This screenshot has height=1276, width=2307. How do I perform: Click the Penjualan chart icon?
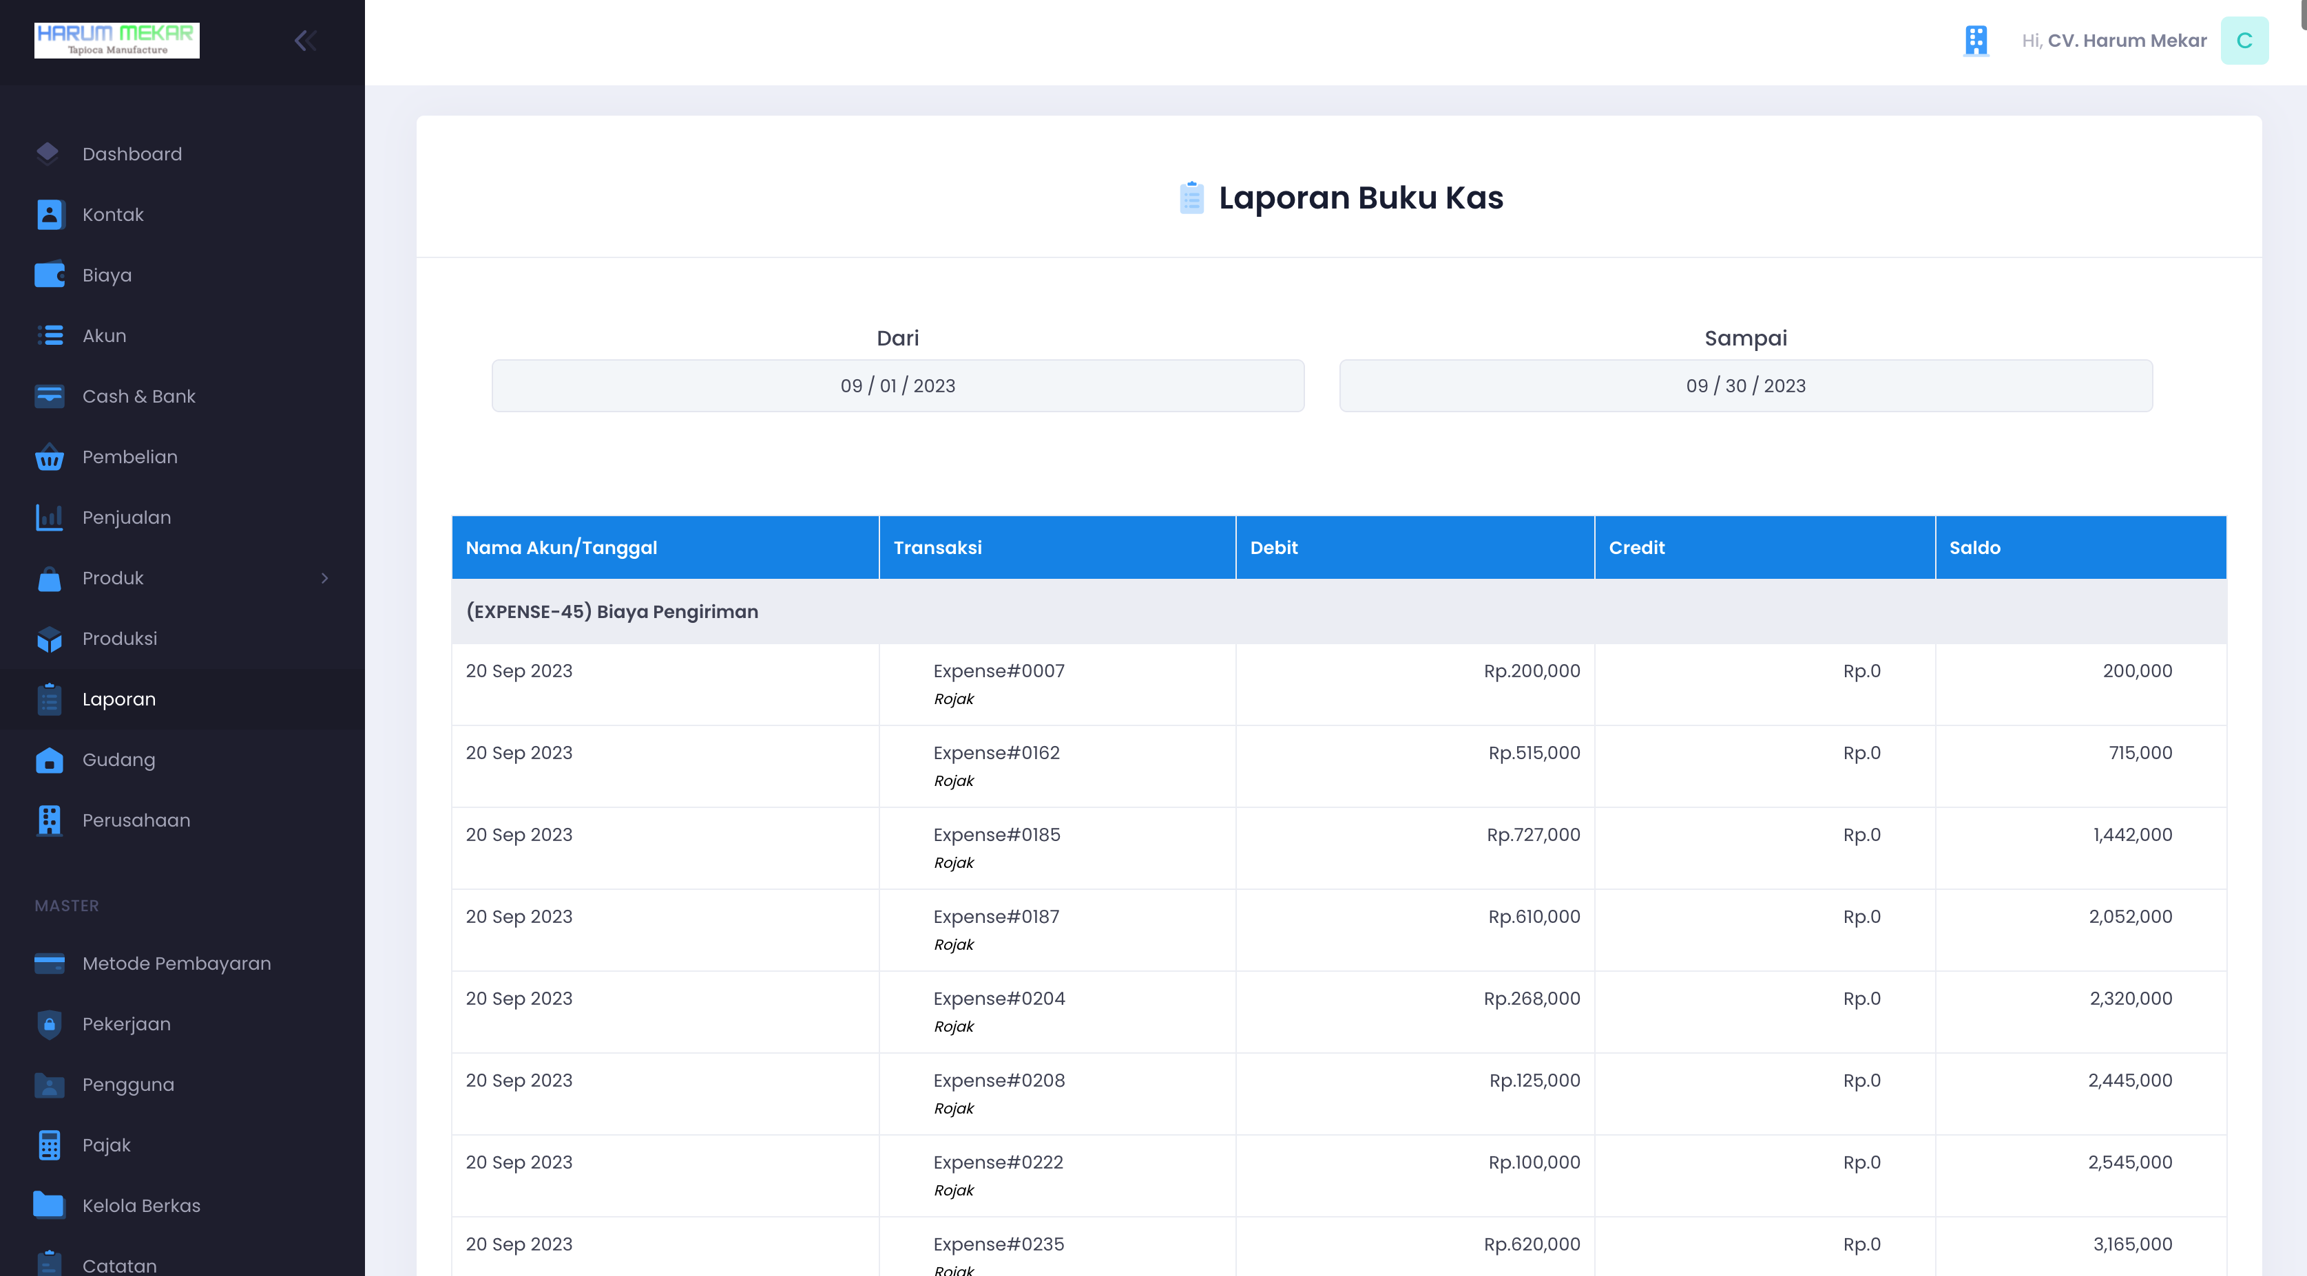tap(50, 517)
